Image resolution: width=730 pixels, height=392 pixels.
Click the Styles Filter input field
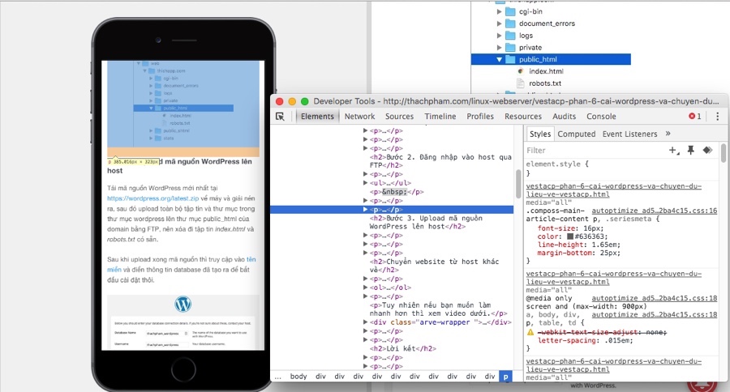[596, 150]
